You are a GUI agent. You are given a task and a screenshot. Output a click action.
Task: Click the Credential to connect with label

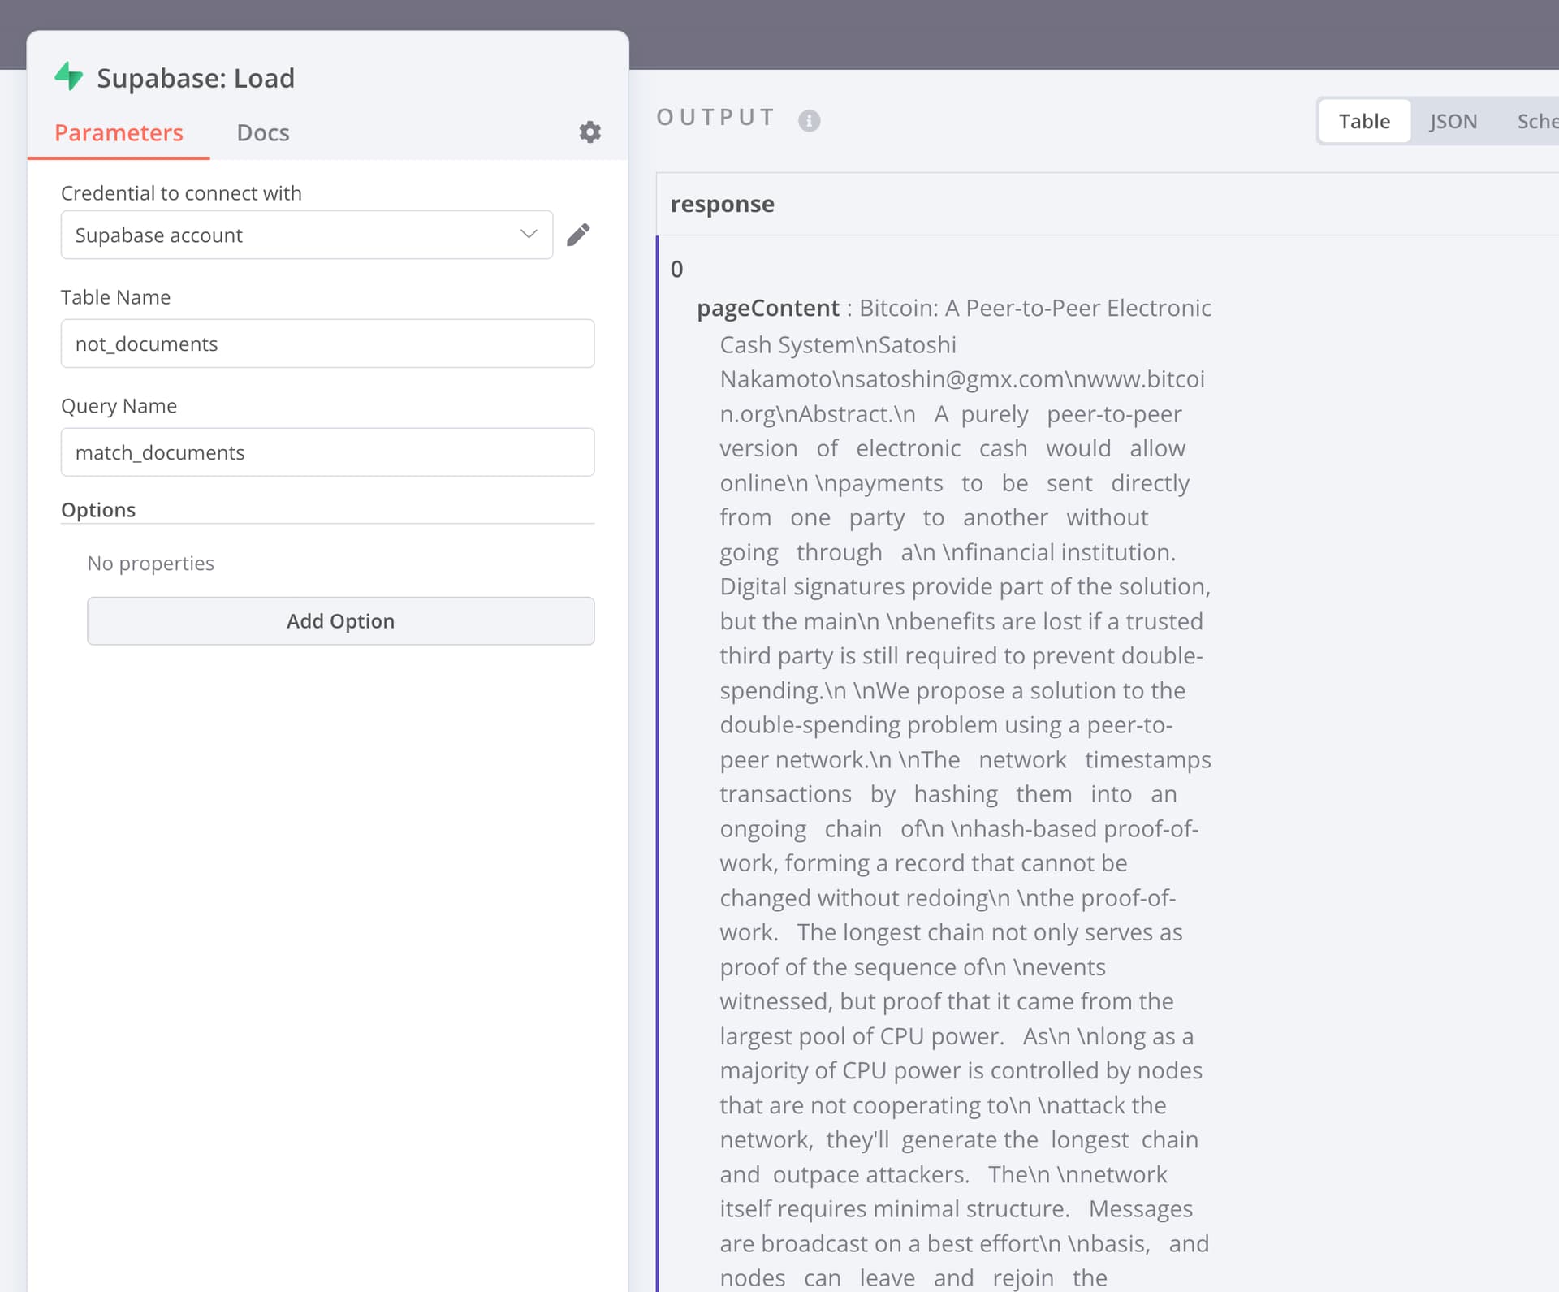click(x=181, y=193)
